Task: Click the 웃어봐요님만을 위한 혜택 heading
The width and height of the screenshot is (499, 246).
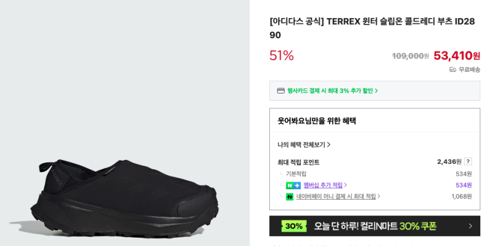Action: click(317, 121)
